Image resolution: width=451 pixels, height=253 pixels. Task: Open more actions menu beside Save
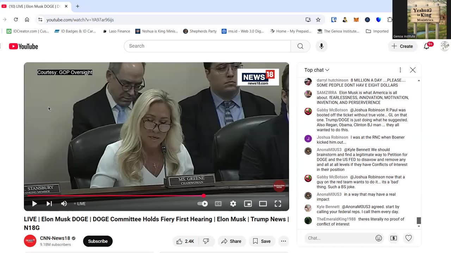[283, 241]
